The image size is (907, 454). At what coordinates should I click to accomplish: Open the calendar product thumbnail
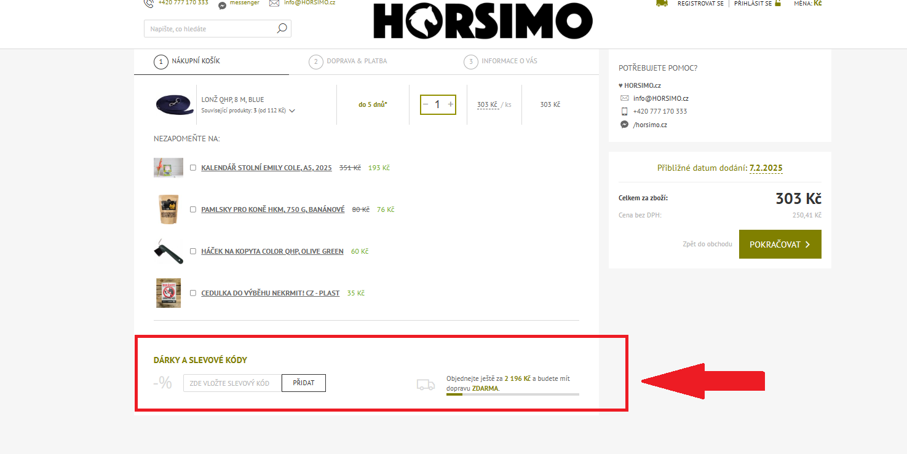pyautogui.click(x=168, y=168)
